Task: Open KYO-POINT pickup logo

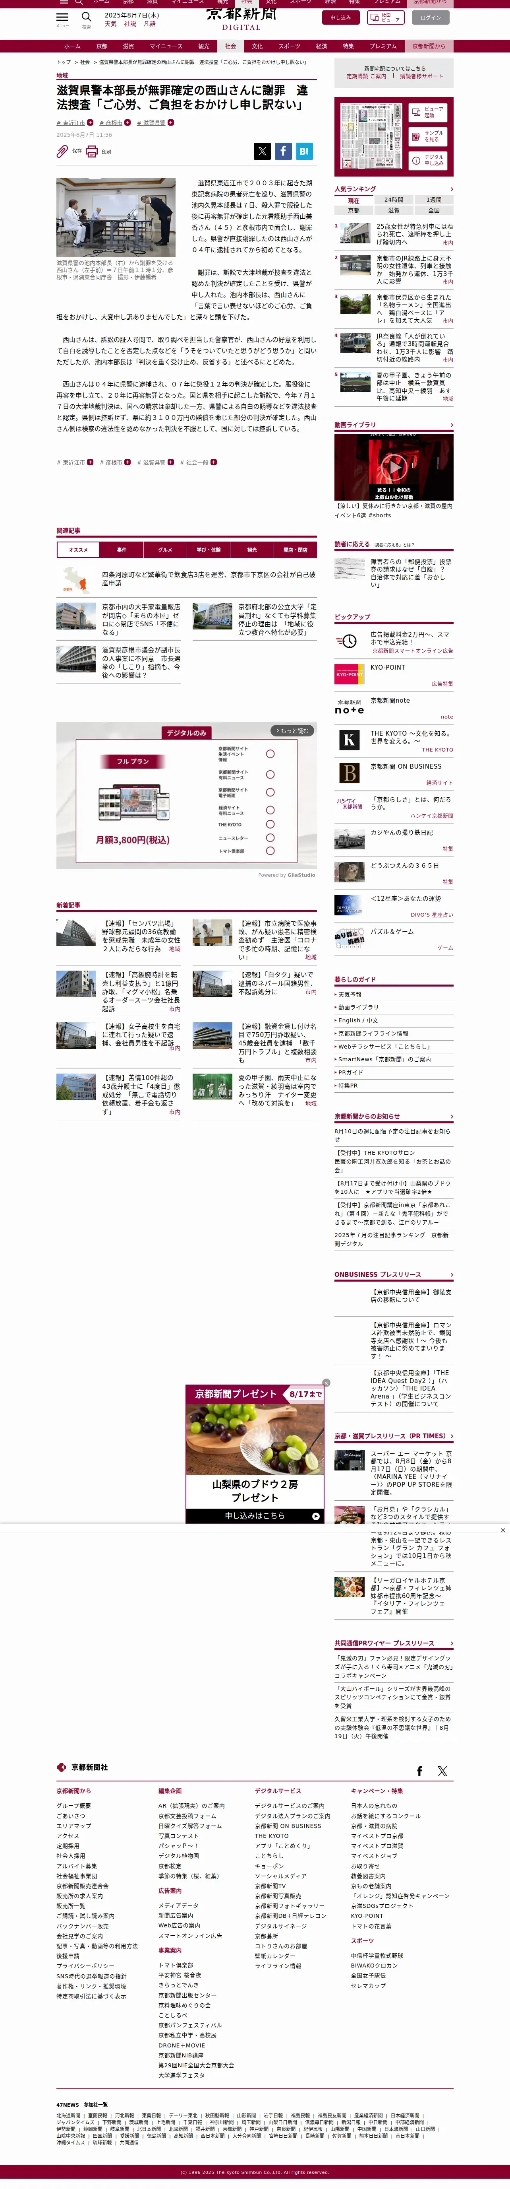Action: [x=349, y=674]
